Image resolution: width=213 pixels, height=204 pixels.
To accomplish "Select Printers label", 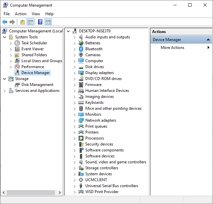I will (92, 132).
